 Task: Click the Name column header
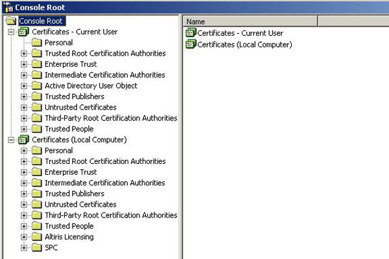[250, 21]
